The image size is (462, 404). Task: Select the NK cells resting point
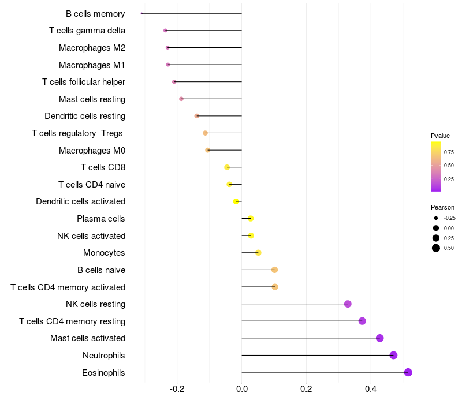pyautogui.click(x=348, y=304)
